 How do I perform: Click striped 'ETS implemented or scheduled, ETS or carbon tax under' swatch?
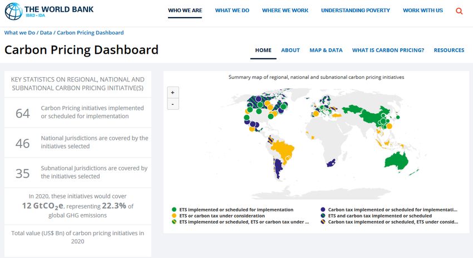tap(174, 222)
